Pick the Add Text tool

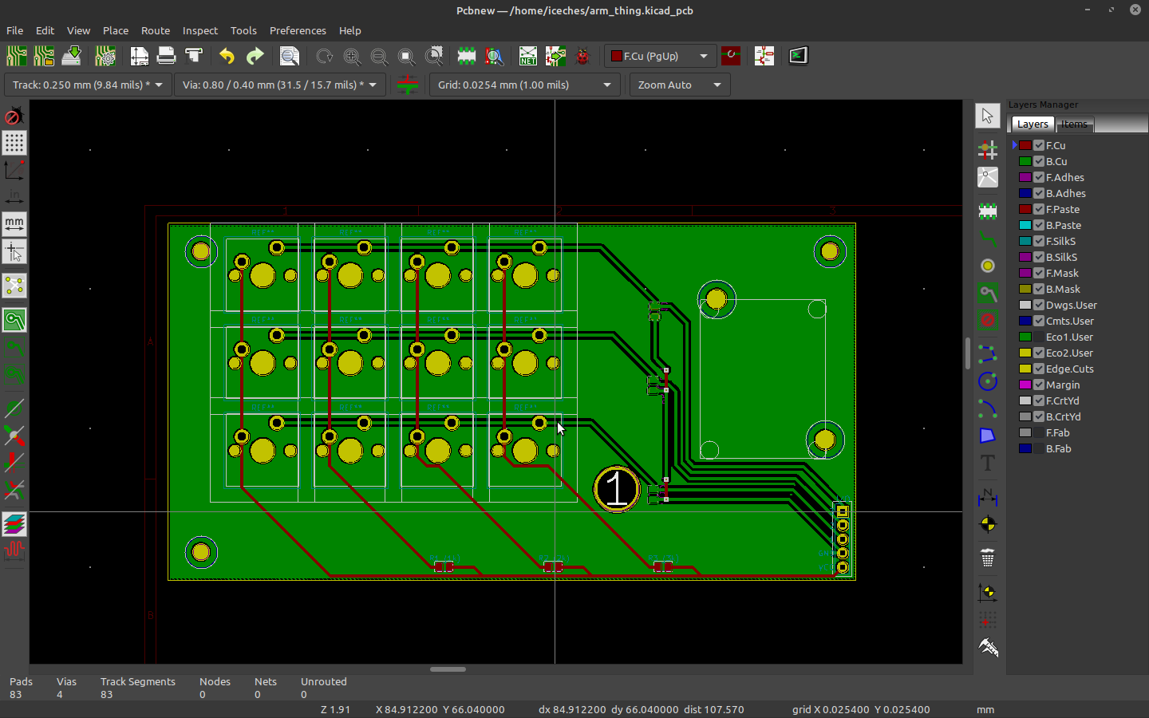[987, 463]
